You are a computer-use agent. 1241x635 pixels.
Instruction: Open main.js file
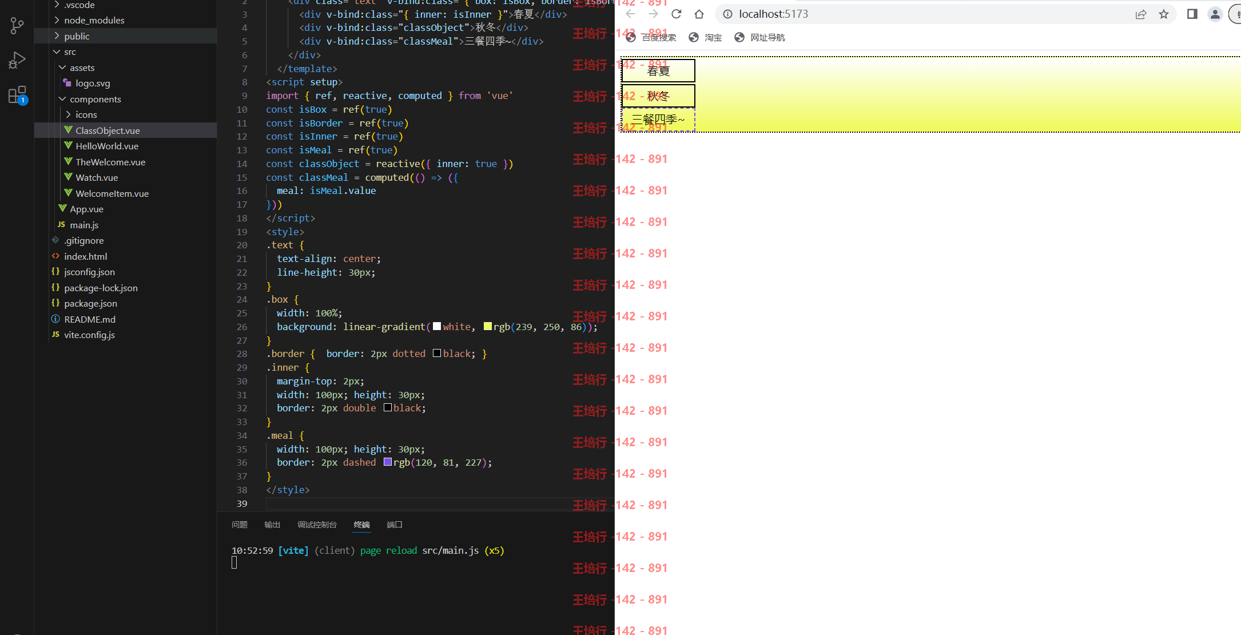click(125, 225)
